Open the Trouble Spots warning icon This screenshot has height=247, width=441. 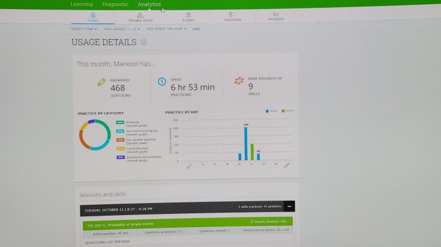pyautogui.click(x=140, y=14)
